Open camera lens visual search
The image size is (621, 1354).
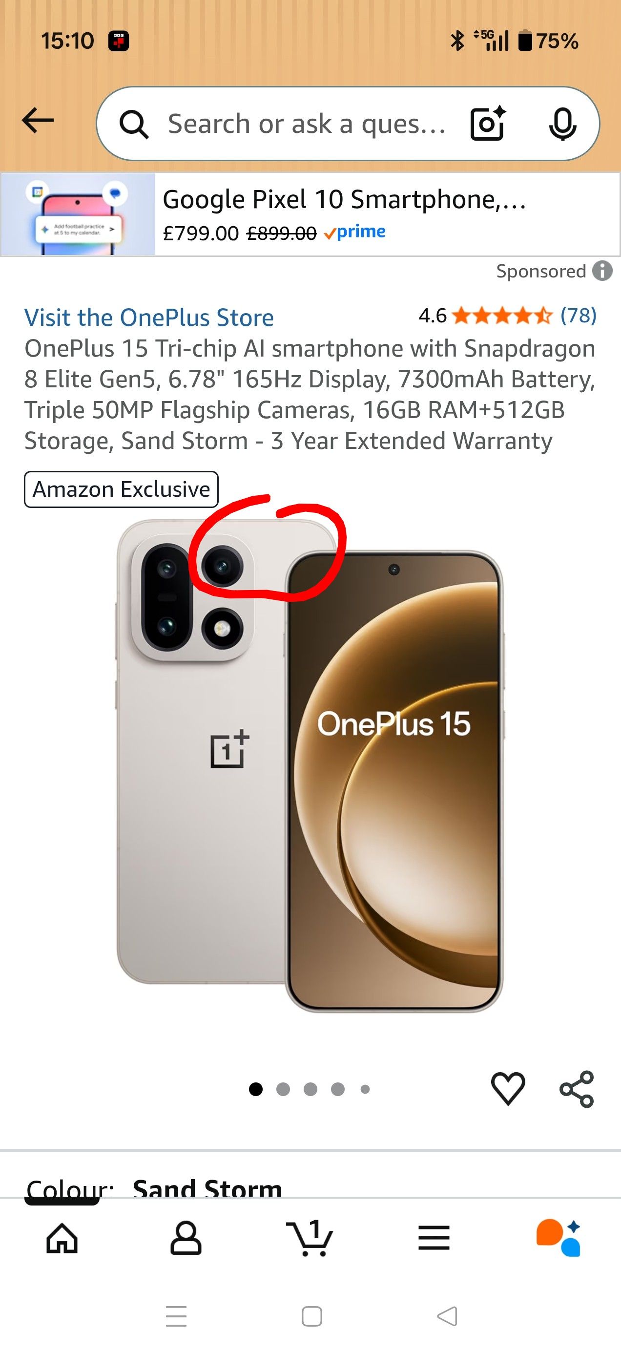pyautogui.click(x=488, y=124)
